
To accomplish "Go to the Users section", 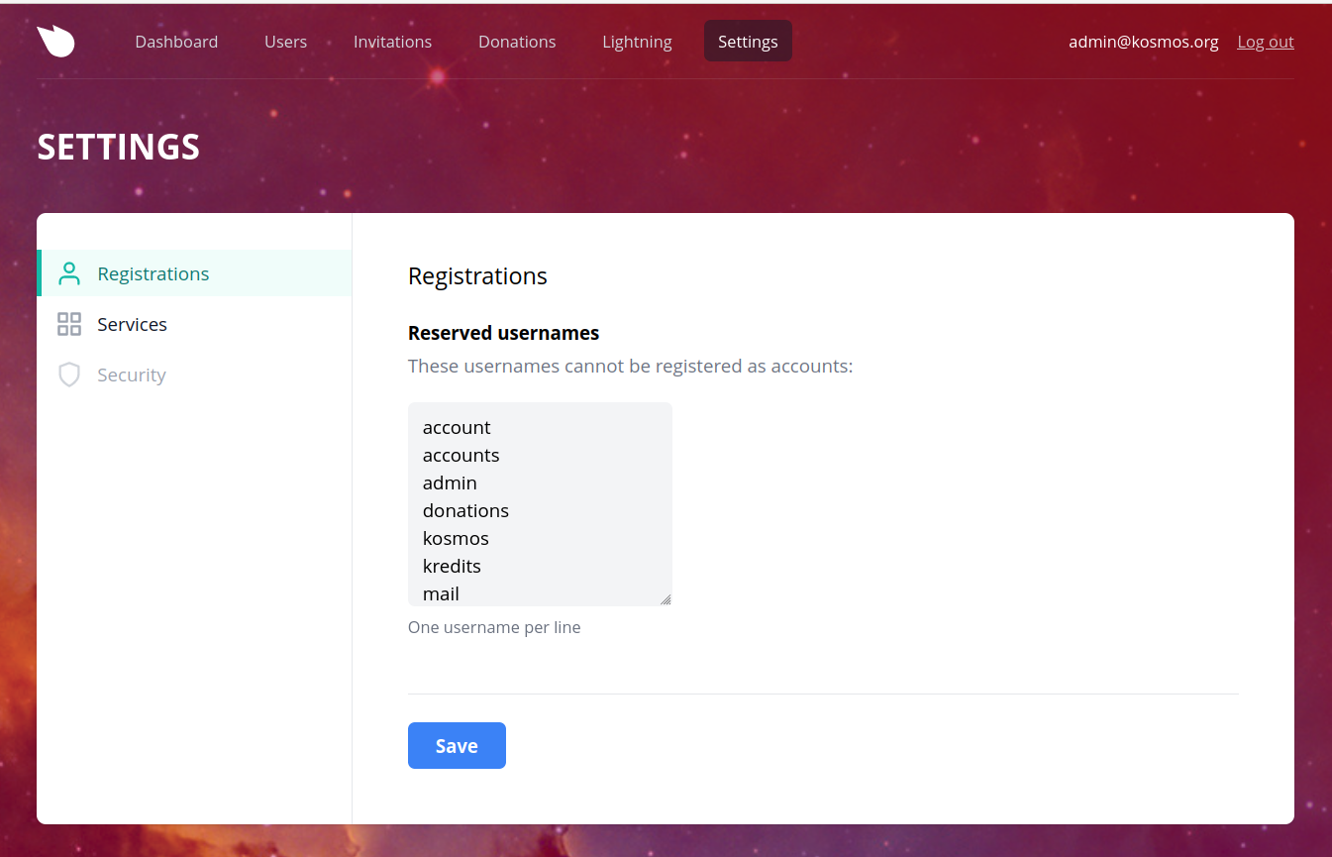I will coord(285,42).
